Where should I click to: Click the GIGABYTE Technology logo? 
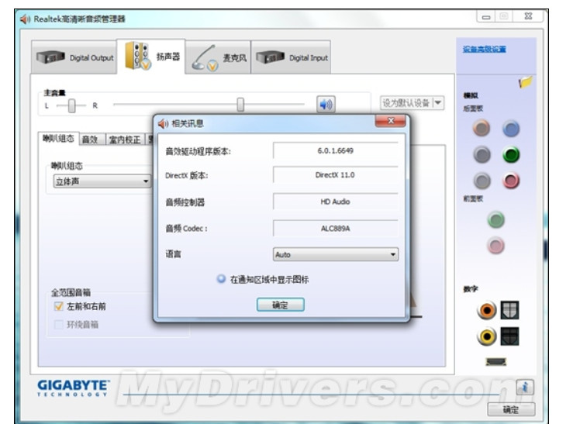tap(73, 388)
